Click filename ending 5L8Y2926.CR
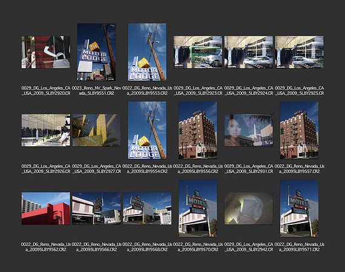The image size is (345, 272). pos(46,169)
